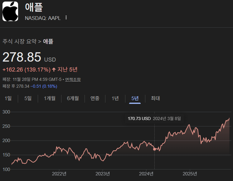The height and width of the screenshot is (181, 233).
Task: Click the upward arrow next to 지난 5년
Action: [54, 69]
